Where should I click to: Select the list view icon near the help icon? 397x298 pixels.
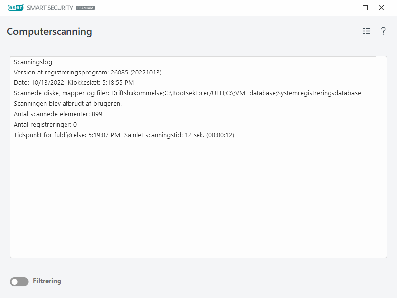(x=366, y=31)
